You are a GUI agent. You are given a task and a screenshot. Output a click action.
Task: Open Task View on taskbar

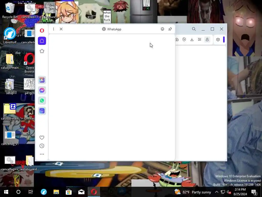[x=31, y=192]
